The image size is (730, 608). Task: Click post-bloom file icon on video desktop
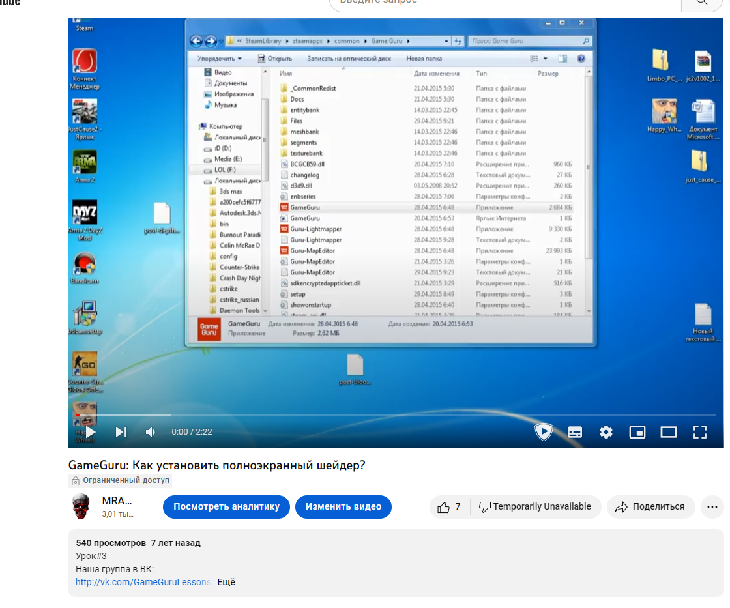pyautogui.click(x=355, y=369)
